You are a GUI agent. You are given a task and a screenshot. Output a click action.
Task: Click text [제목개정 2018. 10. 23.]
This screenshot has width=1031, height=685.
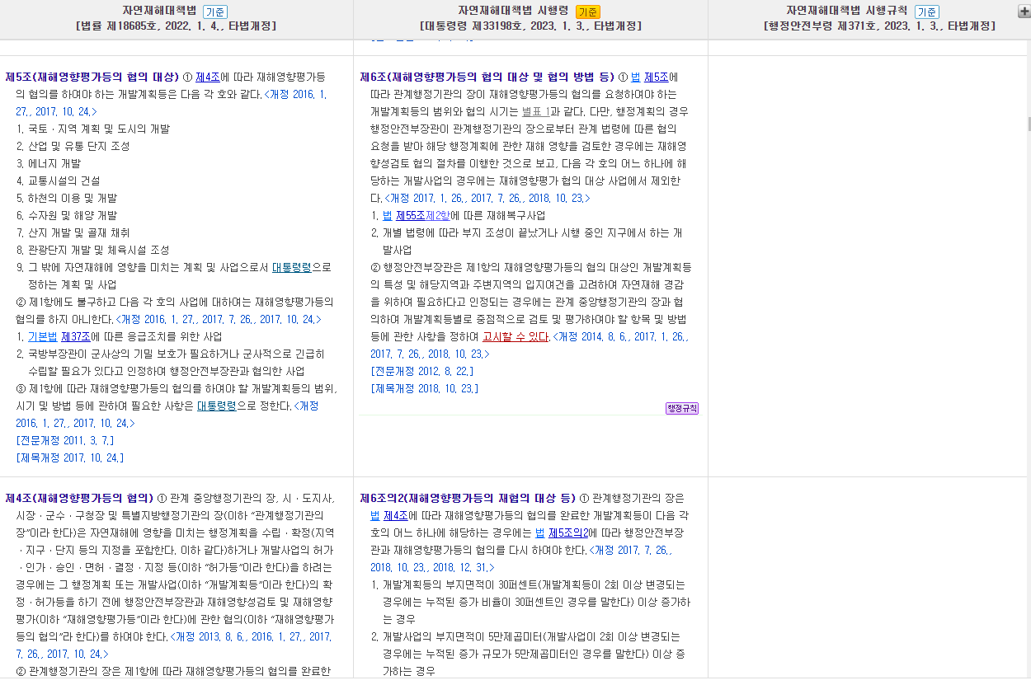coord(425,388)
